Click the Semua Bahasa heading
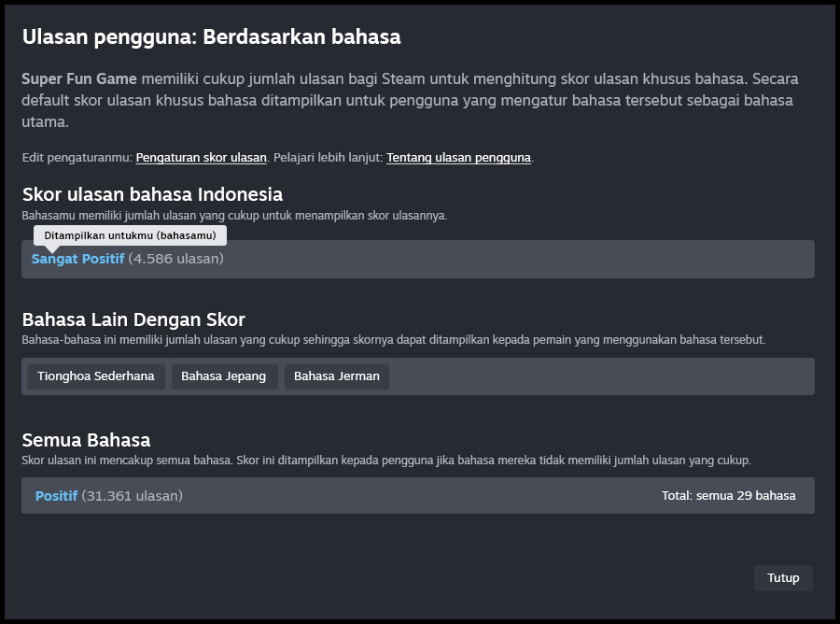 click(x=86, y=440)
